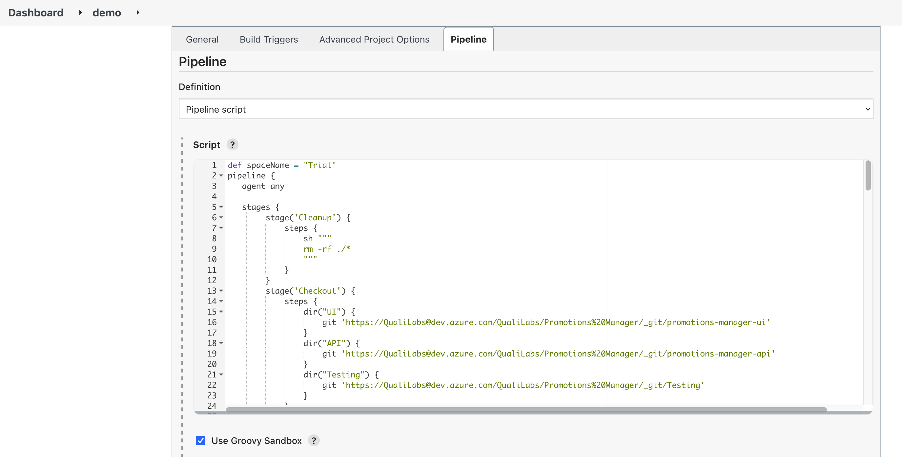Click the editor horizontal scrollbar
The width and height of the screenshot is (902, 457).
526,410
